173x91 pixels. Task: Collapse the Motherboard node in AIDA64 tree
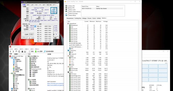coord(10,73)
